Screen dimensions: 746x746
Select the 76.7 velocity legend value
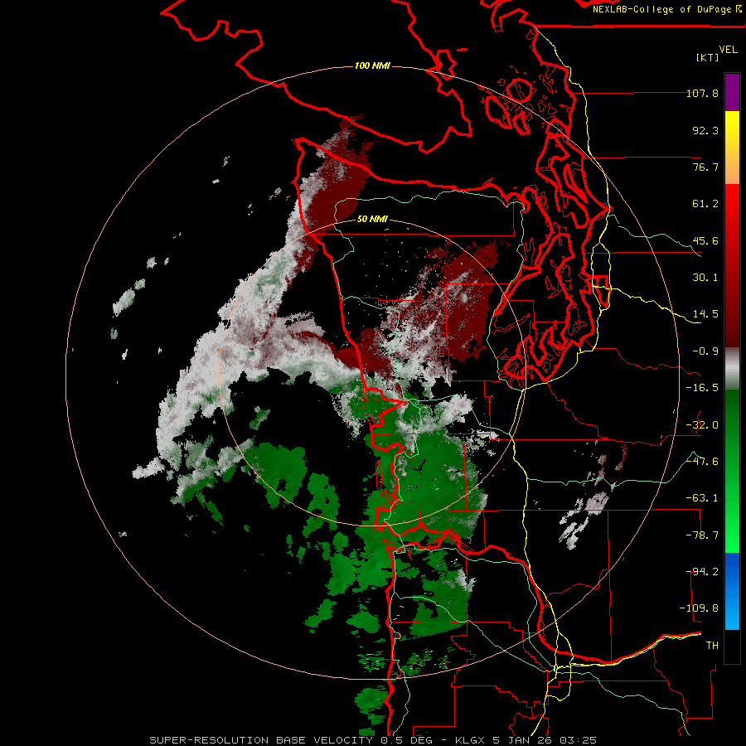click(705, 167)
